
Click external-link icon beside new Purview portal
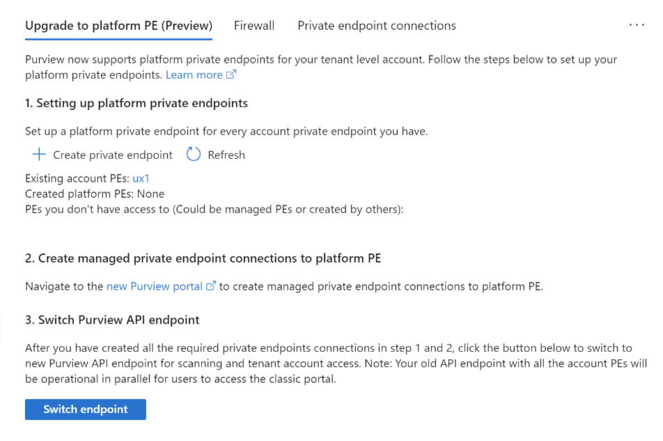211,286
